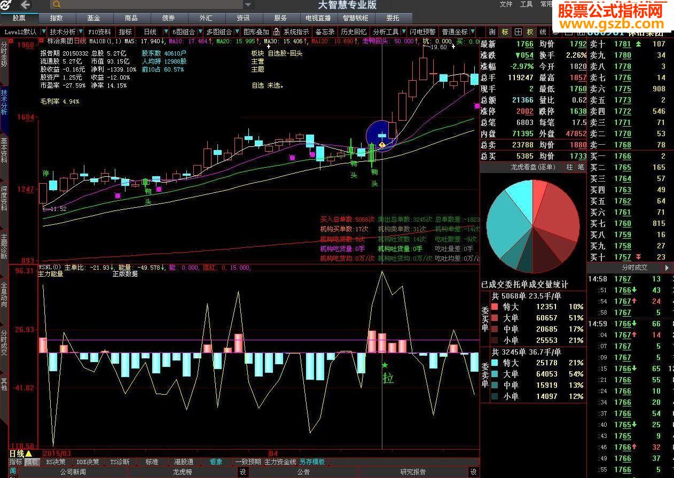Click the 分时成交 panel header
The height and width of the screenshot is (478, 674).
[x=634, y=268]
